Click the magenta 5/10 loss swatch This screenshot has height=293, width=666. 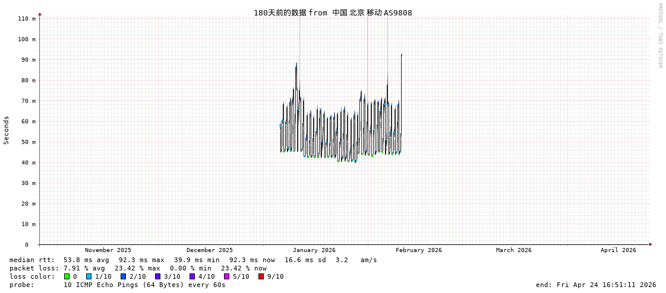coord(226,276)
